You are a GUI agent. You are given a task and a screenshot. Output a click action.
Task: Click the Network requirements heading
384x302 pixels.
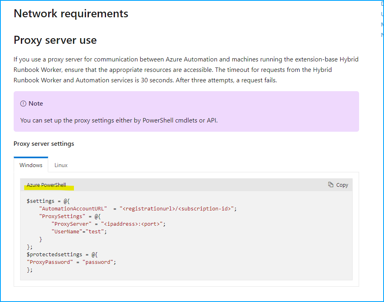pyautogui.click(x=71, y=13)
